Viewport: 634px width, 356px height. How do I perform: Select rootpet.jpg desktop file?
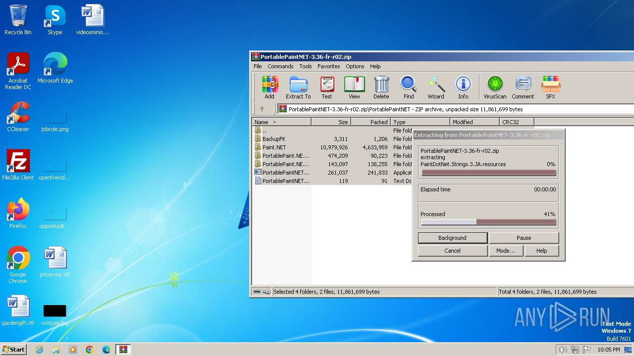54,314
